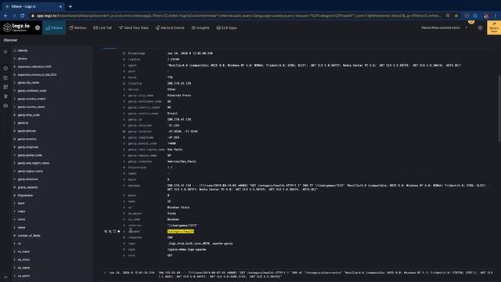Image resolution: width=501 pixels, height=282 pixels.
Task: Click the message field text value
Action: point(329,187)
